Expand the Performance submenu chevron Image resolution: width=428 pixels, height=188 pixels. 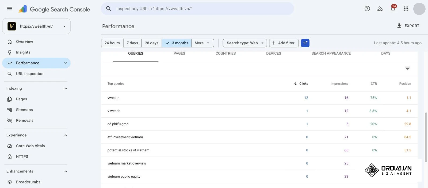point(66,63)
